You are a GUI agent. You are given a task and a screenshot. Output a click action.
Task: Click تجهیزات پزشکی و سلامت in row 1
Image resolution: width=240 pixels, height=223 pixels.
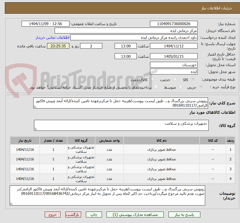tap(81, 150)
